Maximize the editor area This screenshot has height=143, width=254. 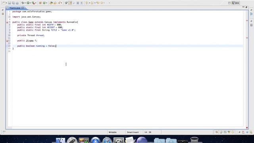pyautogui.click(x=246, y=7)
